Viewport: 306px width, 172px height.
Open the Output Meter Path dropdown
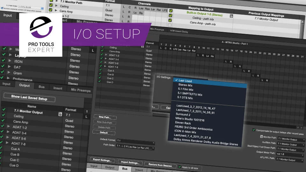tap(290, 154)
